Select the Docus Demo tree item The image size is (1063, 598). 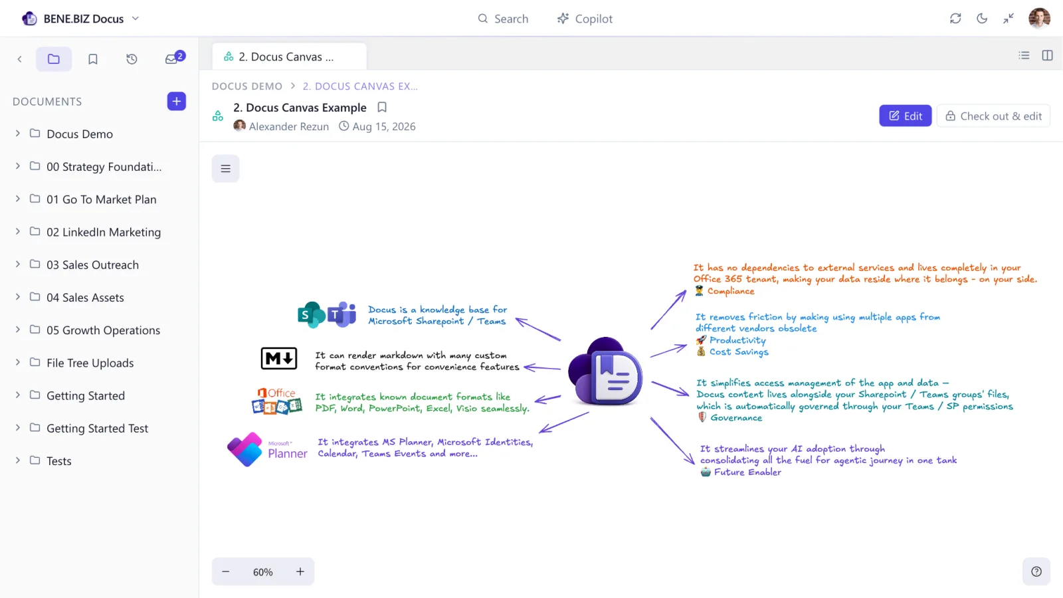click(x=80, y=134)
